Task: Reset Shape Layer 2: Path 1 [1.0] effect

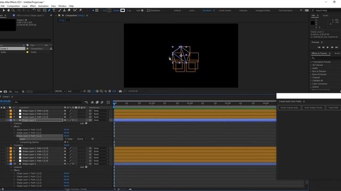Action: [x=66, y=129]
